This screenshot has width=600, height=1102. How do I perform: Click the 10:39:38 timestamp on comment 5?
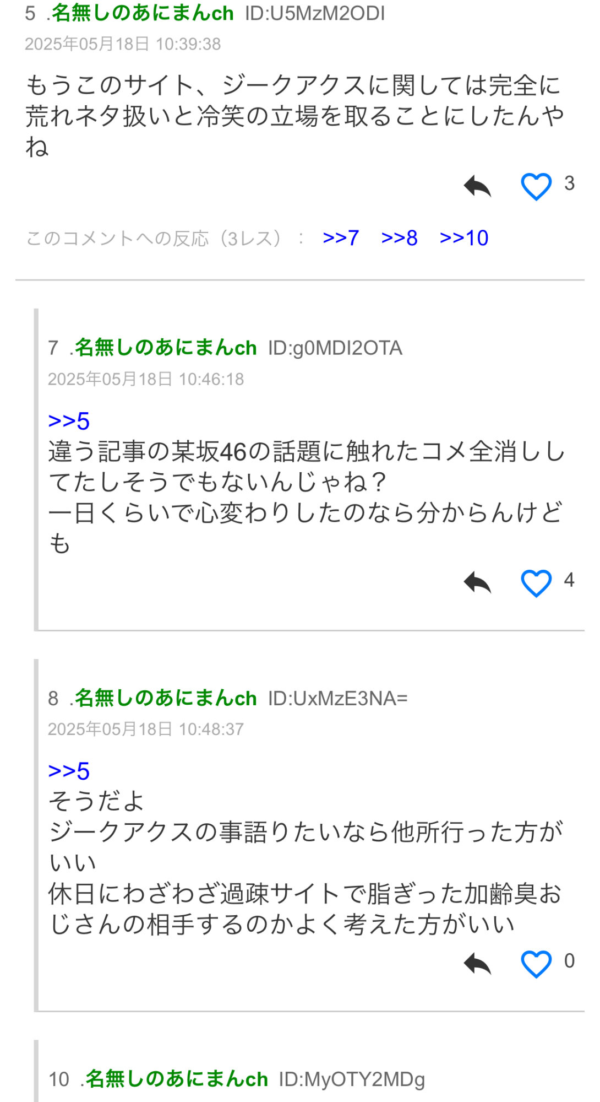tap(188, 44)
